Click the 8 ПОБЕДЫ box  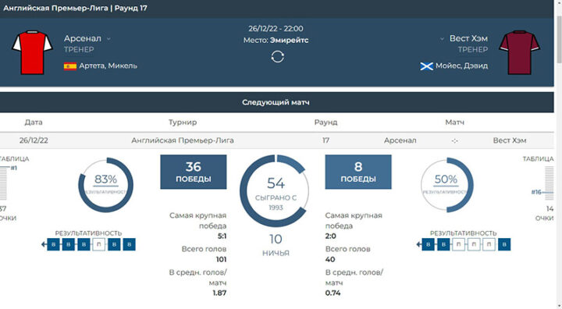(x=358, y=172)
